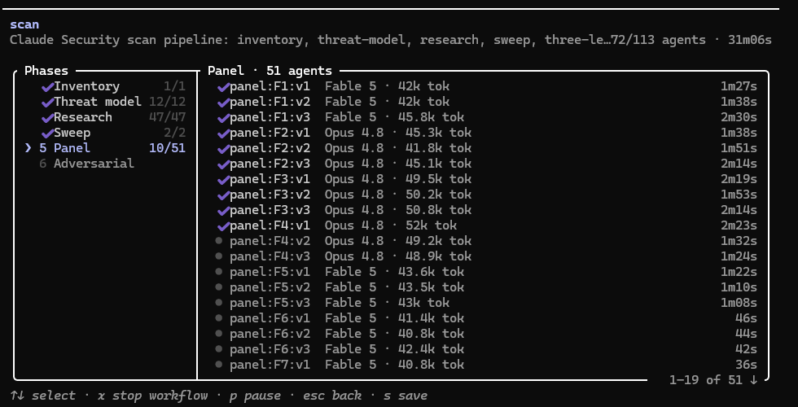Click the pending dot on panel:F5:v1
This screenshot has width=798, height=407.
point(219,271)
